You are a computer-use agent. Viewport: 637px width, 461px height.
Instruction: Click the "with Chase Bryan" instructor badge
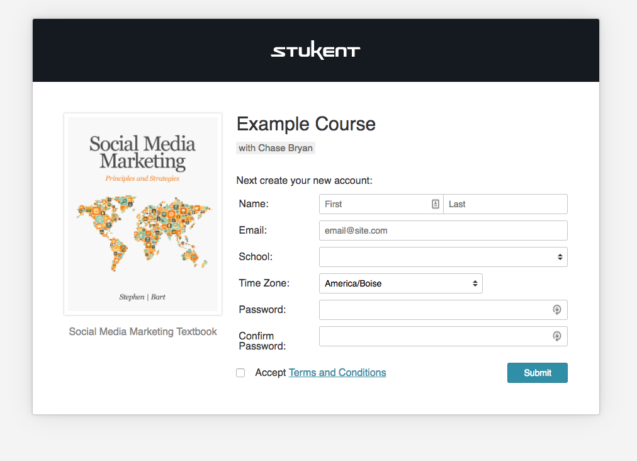[x=276, y=148]
